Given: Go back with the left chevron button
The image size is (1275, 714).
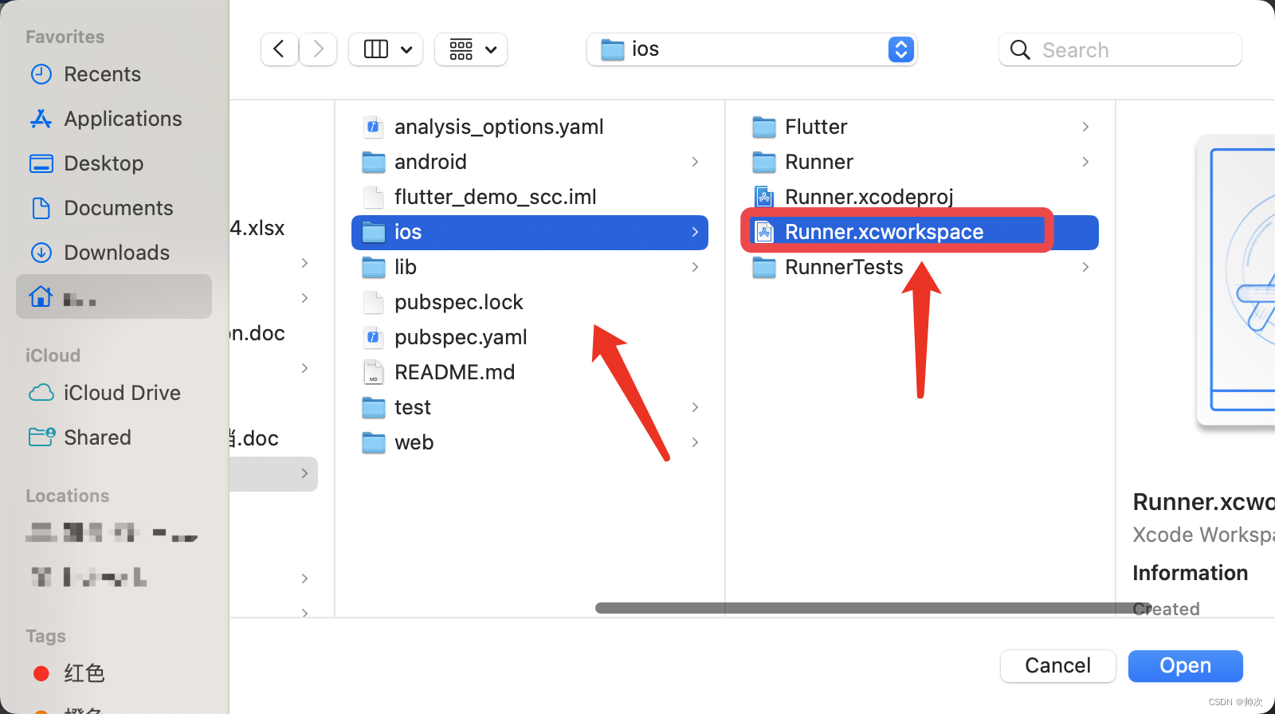Looking at the screenshot, I should 279,49.
